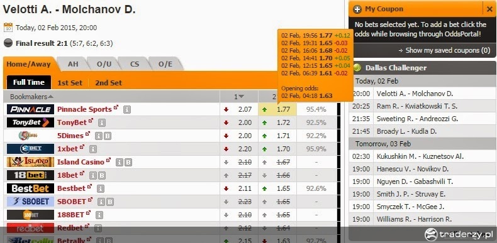Sort by Bookmakers column arrow
This screenshot has height=243, width=497.
coord(51,97)
